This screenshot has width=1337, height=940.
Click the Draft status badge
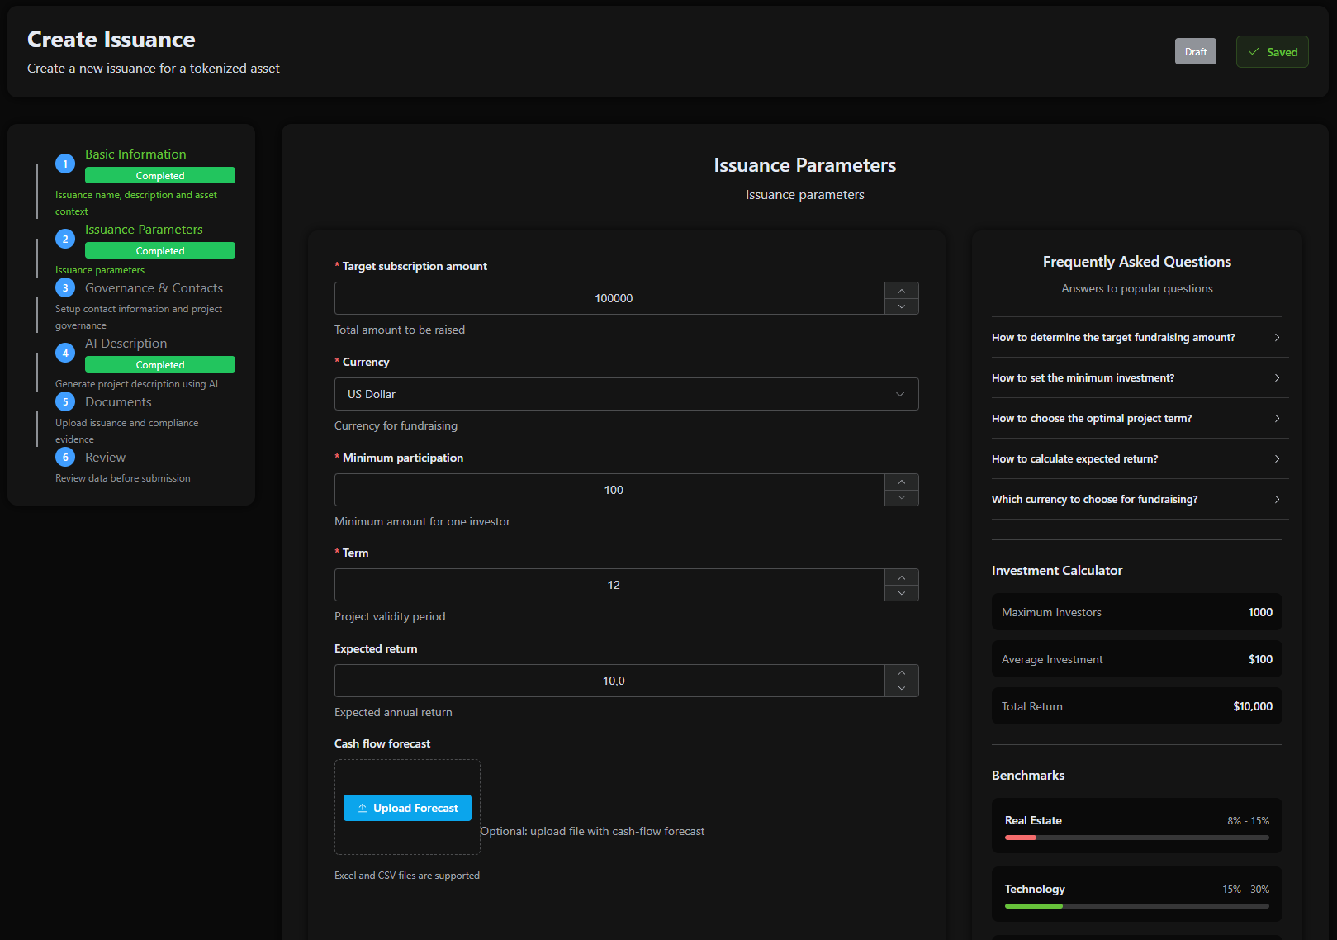click(1196, 51)
